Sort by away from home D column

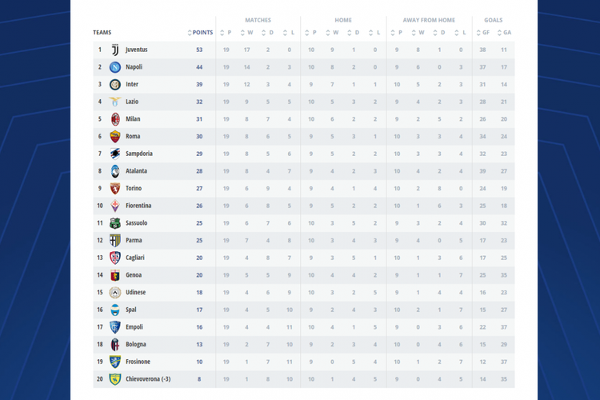439,33
